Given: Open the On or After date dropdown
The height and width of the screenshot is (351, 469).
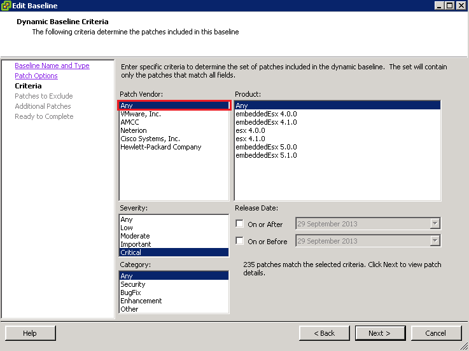Looking at the screenshot, I should click(435, 224).
